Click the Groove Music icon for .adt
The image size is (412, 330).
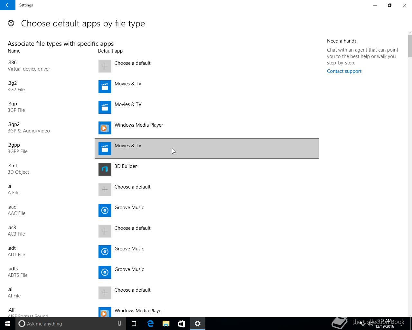(105, 252)
